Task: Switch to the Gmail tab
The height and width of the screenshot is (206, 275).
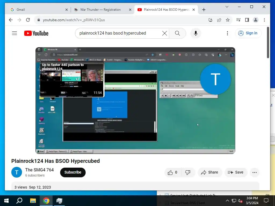Action: (x=38, y=10)
